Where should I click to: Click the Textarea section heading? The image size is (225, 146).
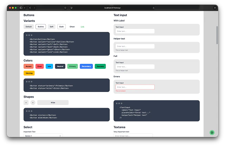pos(120,127)
